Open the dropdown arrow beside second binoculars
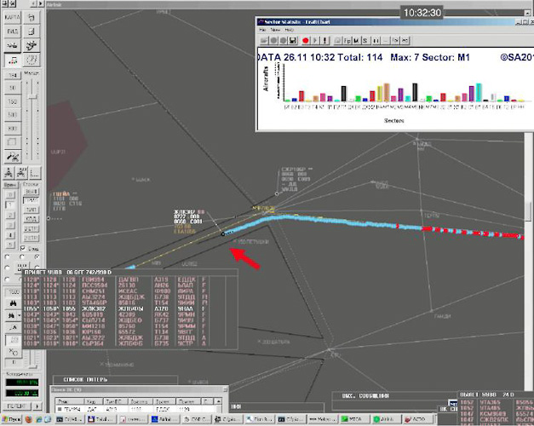The width and height of the screenshot is (534, 426). pos(19,316)
